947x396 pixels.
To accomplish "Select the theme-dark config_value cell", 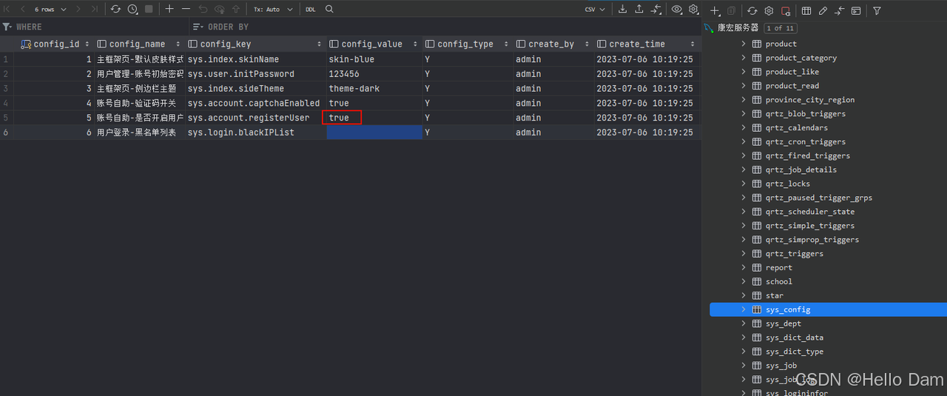I will [x=375, y=89].
